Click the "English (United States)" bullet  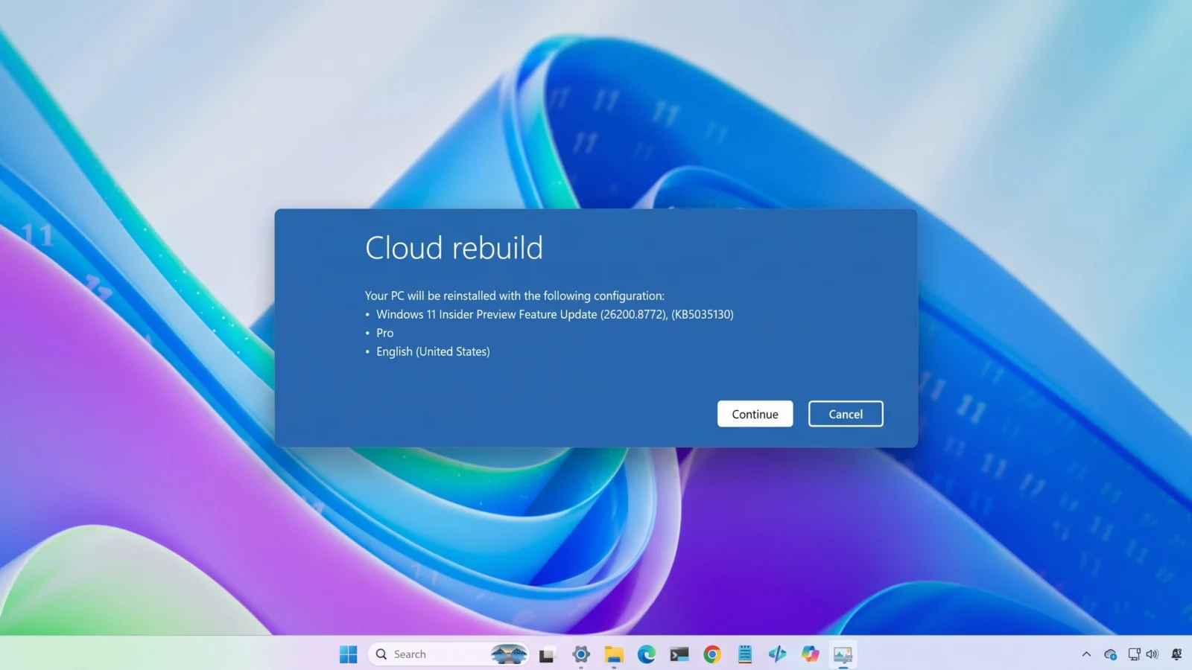tap(433, 351)
